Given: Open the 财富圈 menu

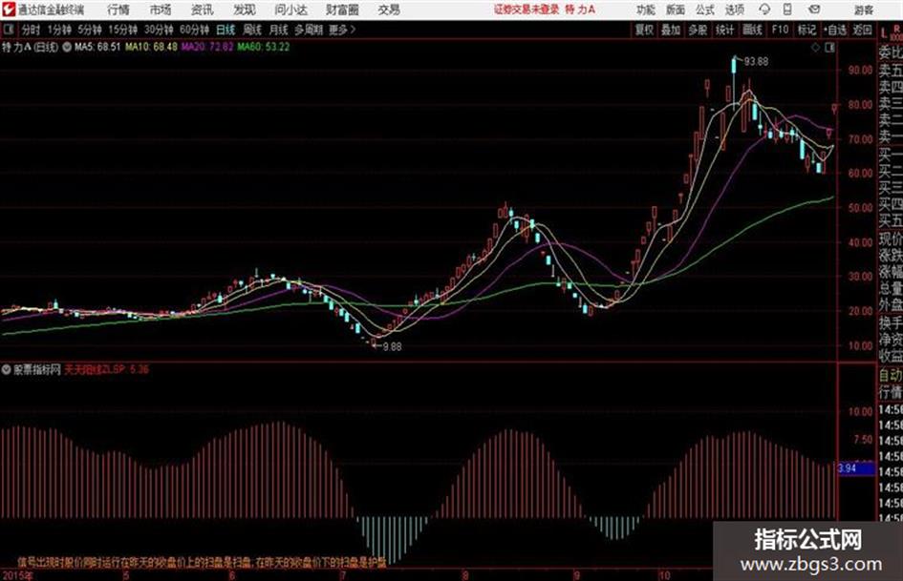Looking at the screenshot, I should click(342, 10).
